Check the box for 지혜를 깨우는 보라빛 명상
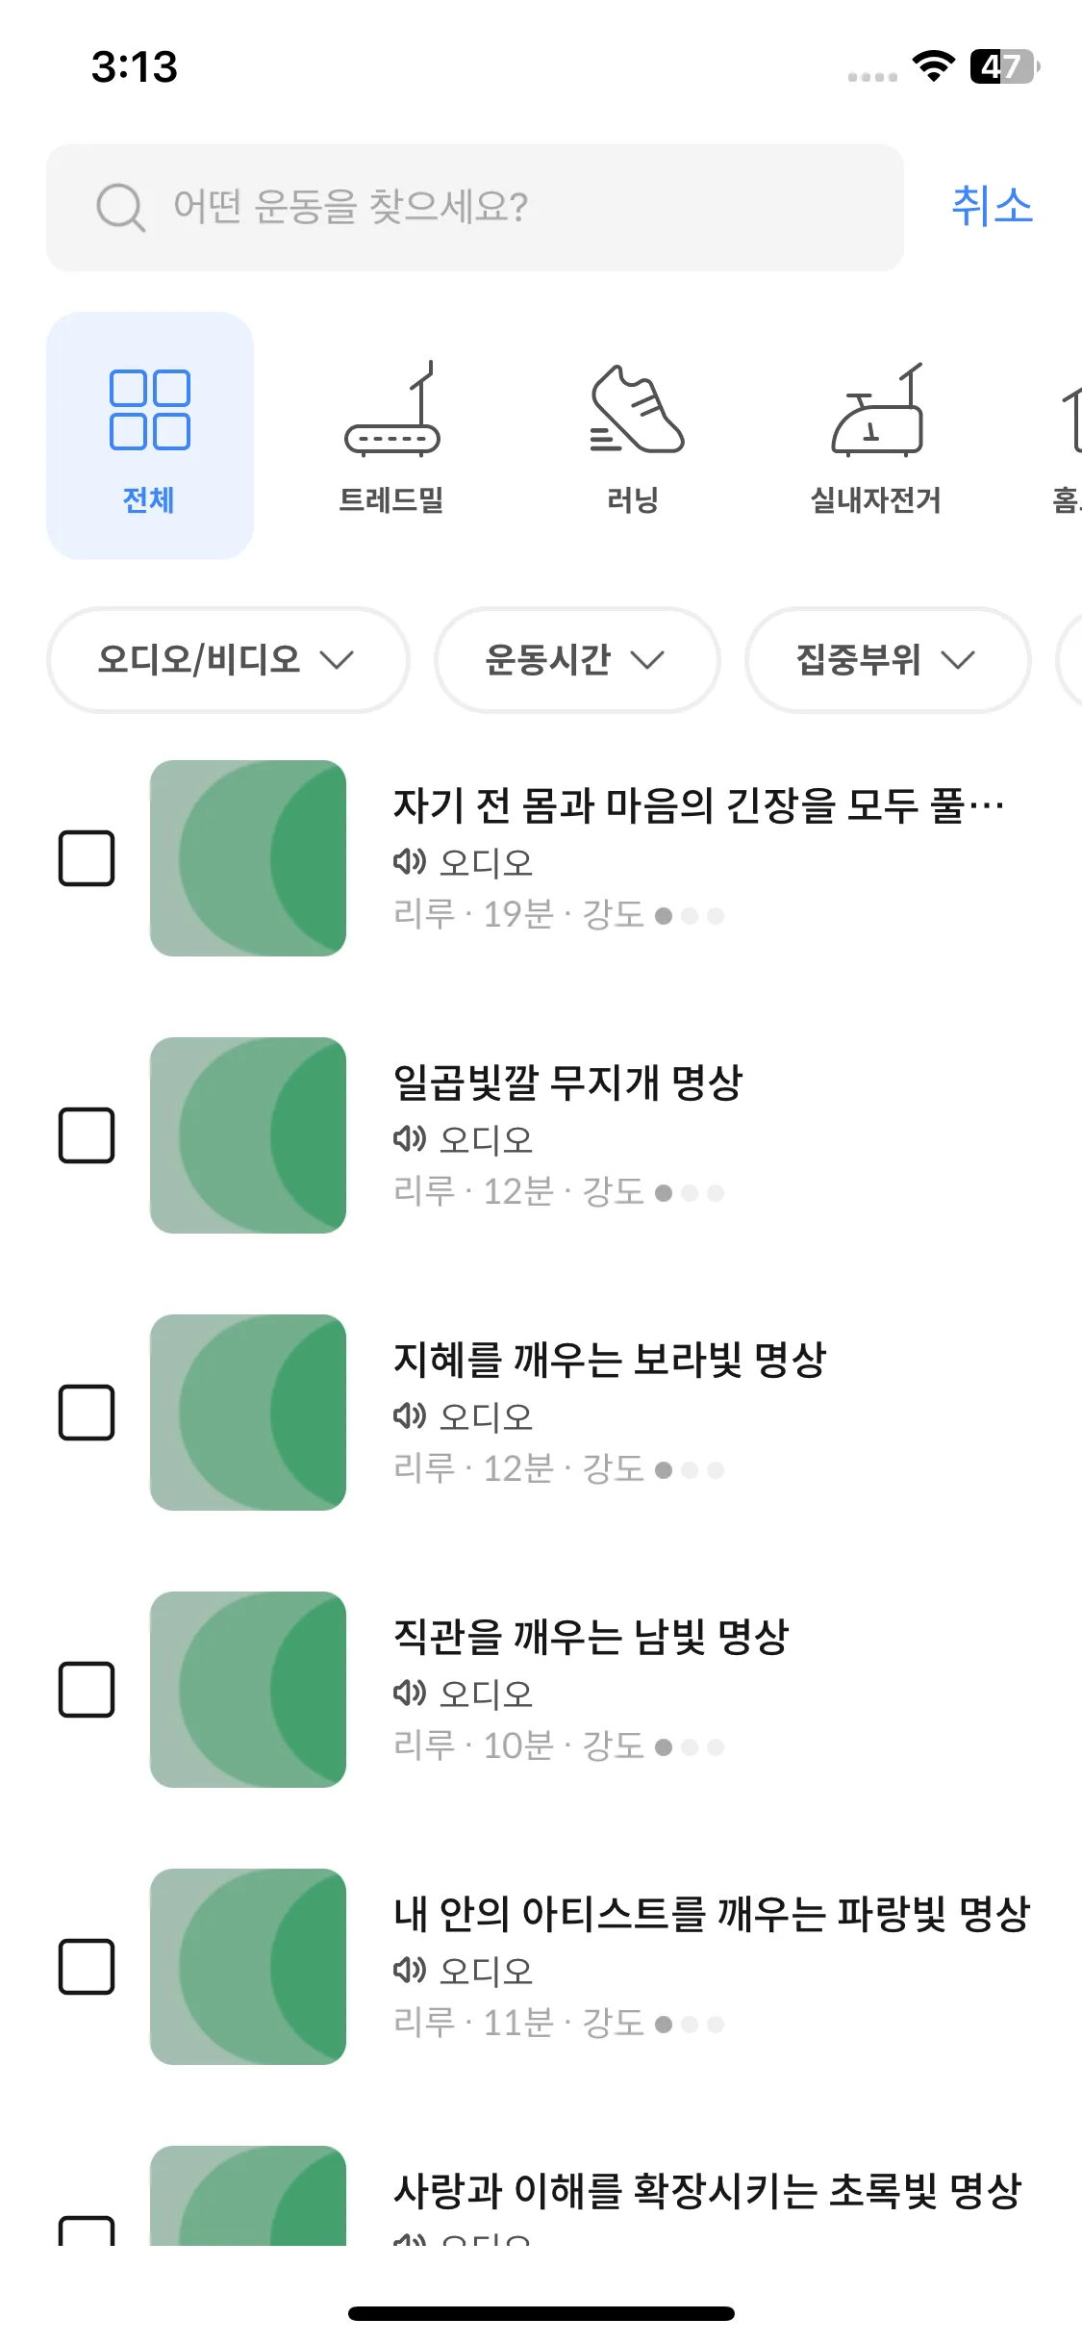Image resolution: width=1082 pixels, height=2344 pixels. [87, 1413]
